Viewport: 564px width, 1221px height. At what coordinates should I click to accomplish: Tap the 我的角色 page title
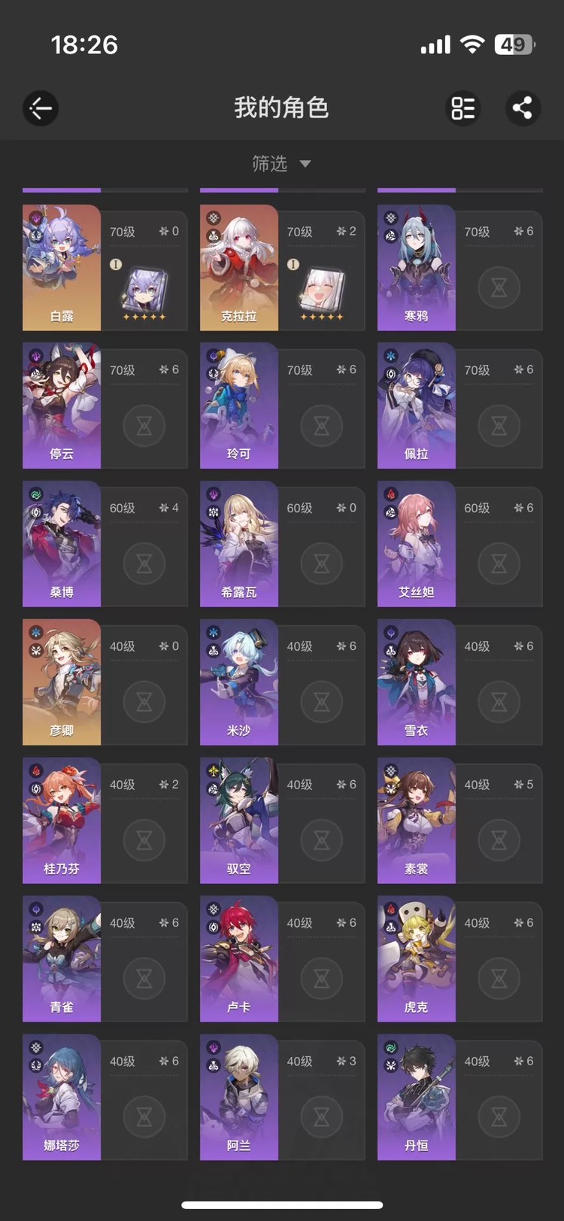click(x=281, y=108)
